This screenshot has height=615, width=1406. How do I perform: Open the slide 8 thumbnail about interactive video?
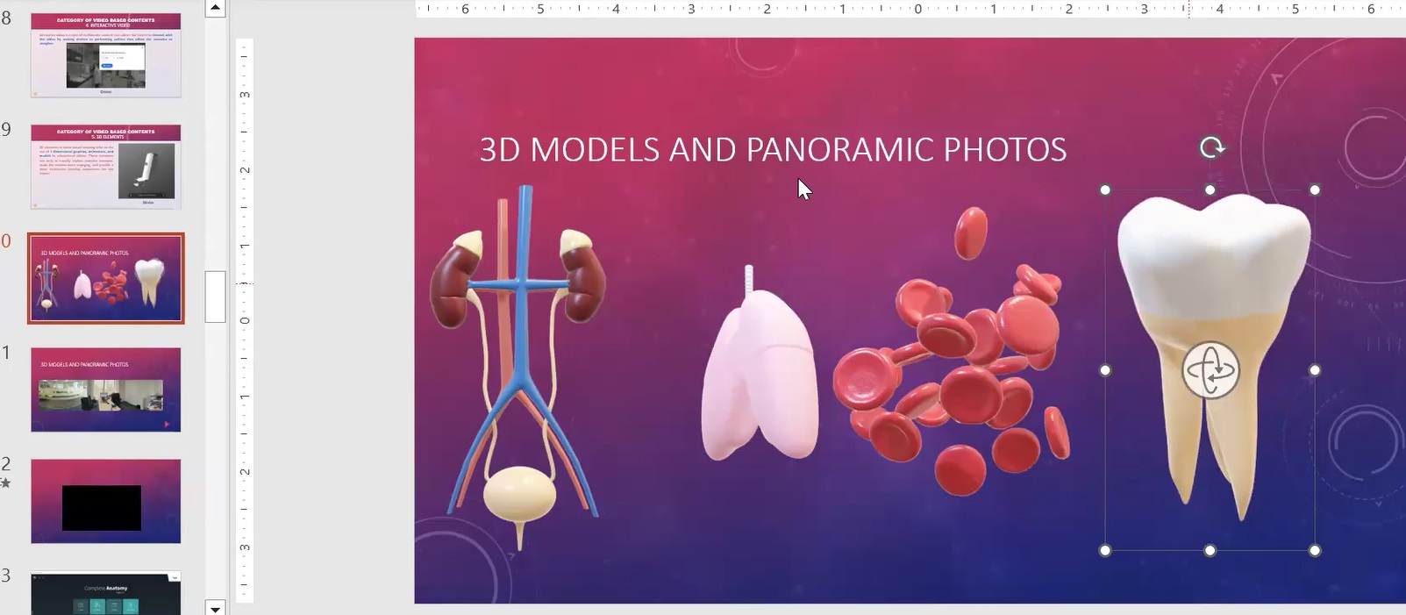click(x=106, y=55)
